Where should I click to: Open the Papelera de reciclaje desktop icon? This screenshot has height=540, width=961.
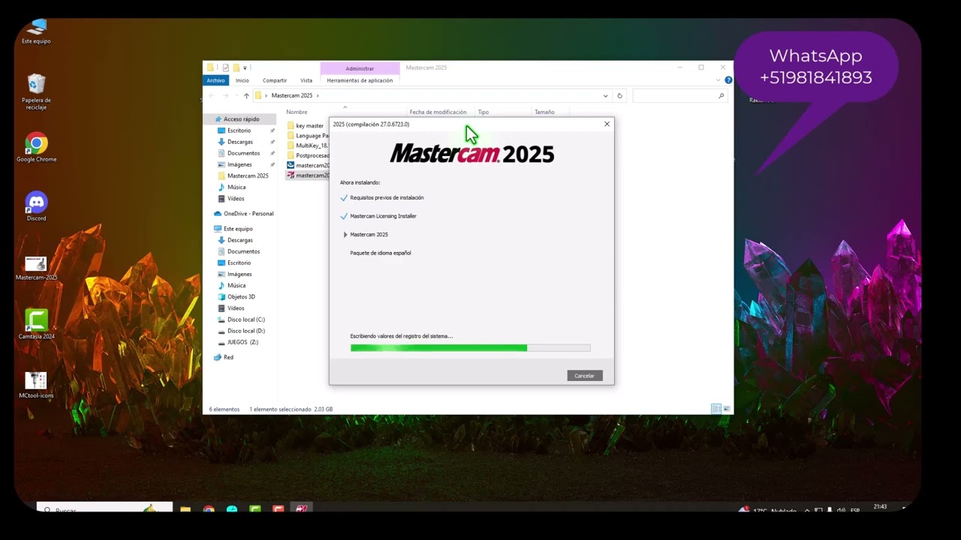(x=36, y=91)
